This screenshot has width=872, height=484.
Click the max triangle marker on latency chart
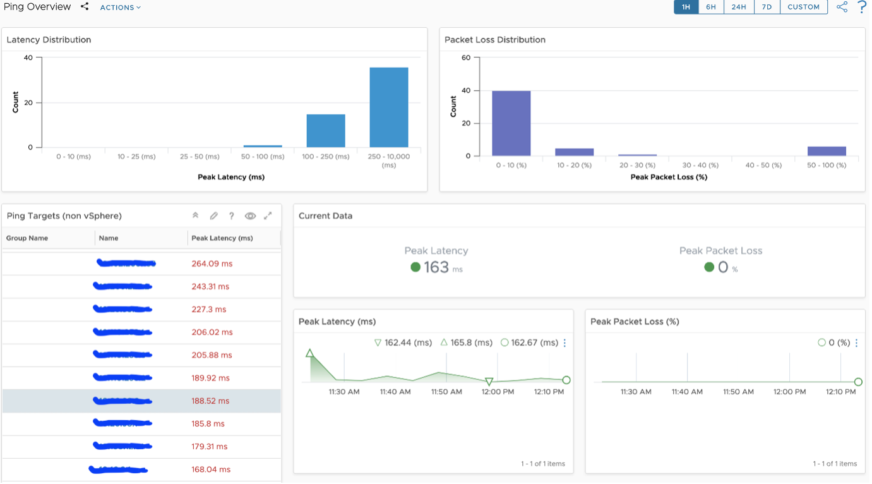pos(309,353)
